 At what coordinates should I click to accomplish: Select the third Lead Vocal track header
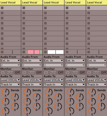[x=53, y=2]
